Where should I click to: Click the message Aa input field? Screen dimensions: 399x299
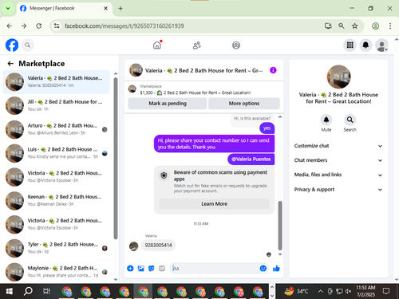tap(214, 269)
